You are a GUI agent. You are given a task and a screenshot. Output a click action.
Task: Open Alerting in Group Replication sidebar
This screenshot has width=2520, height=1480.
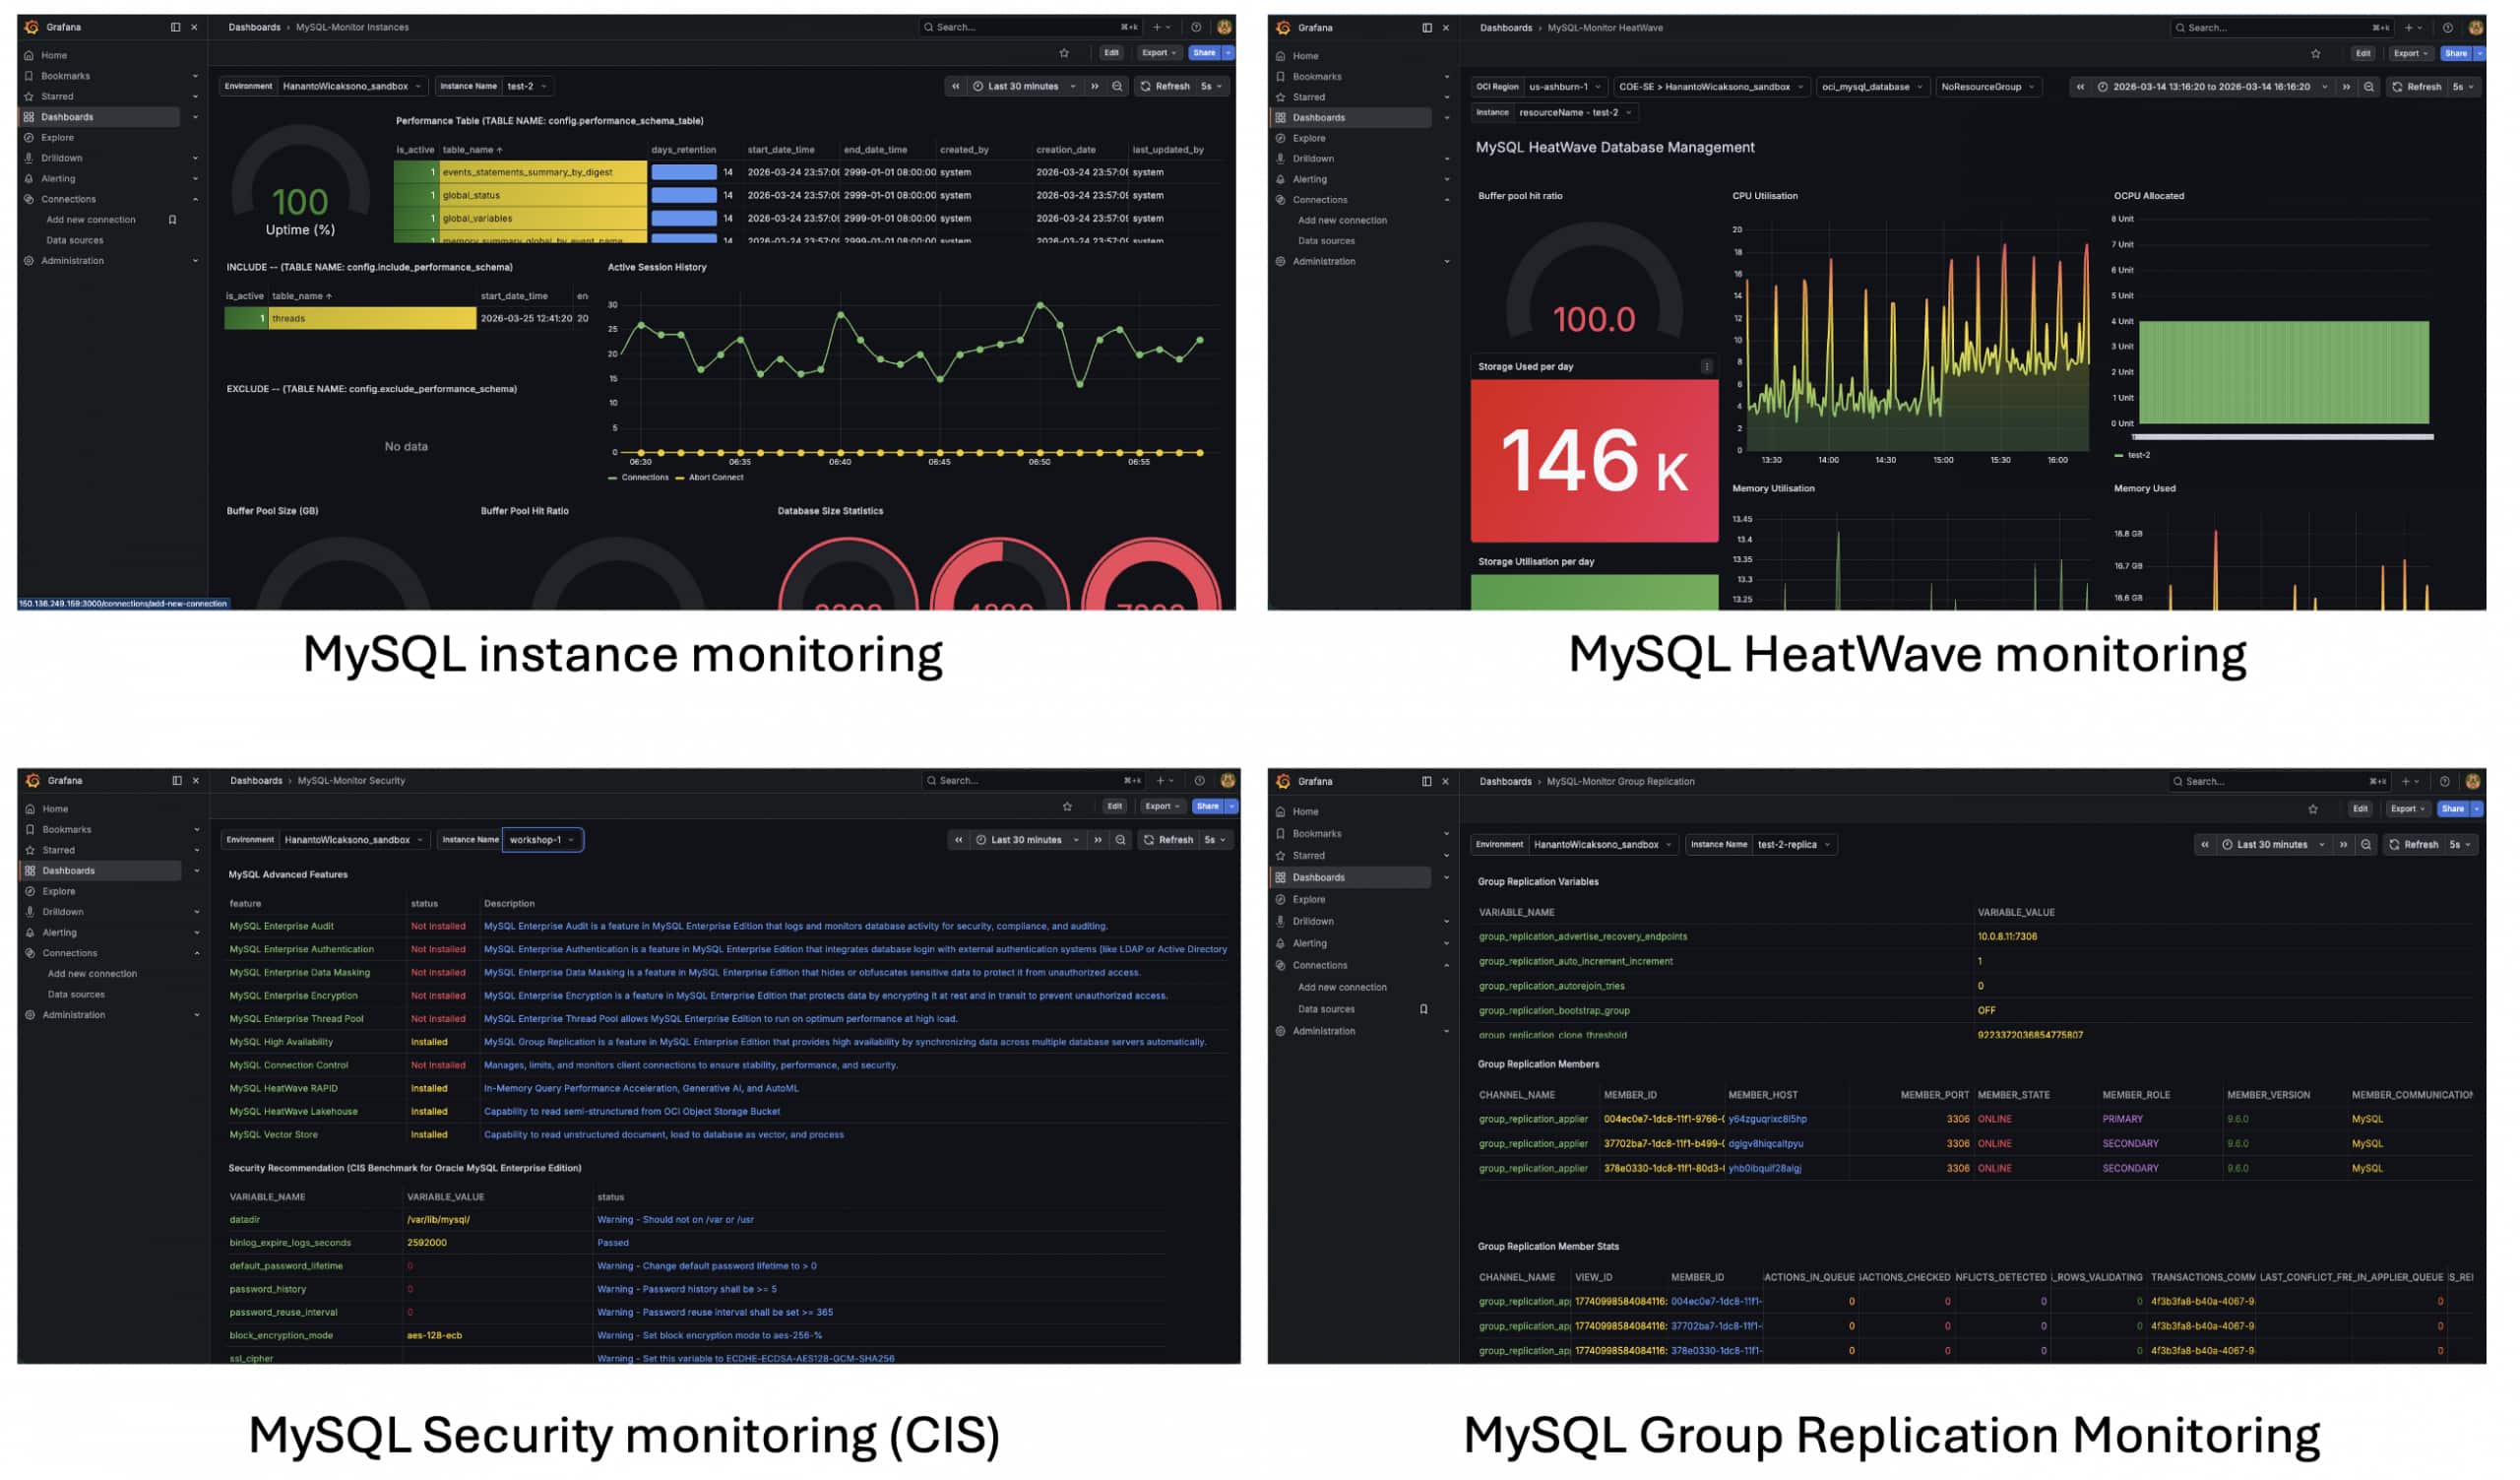[1309, 943]
